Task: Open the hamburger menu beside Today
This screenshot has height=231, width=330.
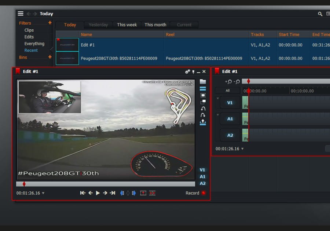Action: point(21,14)
